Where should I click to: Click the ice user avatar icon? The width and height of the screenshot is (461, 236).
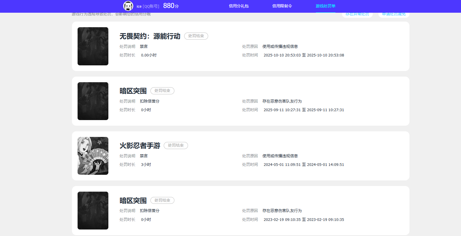pyautogui.click(x=128, y=6)
